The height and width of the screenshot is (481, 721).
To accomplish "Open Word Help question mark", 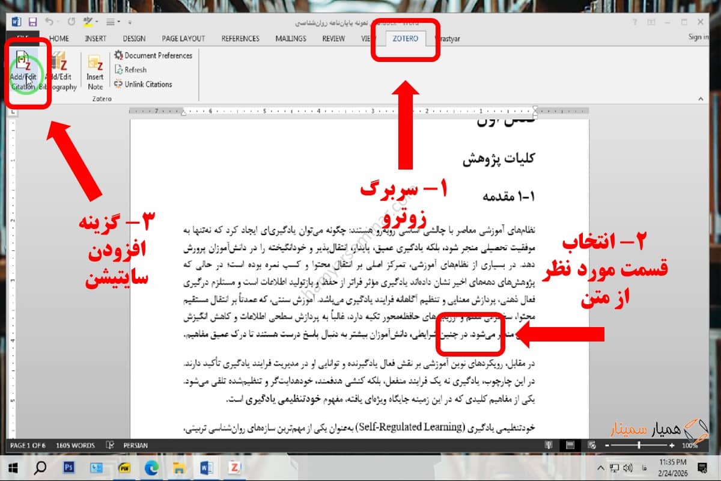I will click(635, 22).
